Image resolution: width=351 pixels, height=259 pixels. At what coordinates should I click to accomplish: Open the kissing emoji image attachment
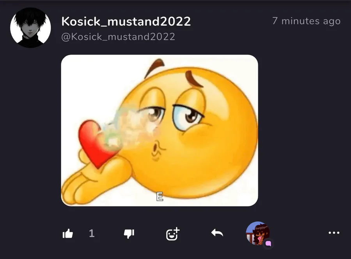tap(160, 130)
